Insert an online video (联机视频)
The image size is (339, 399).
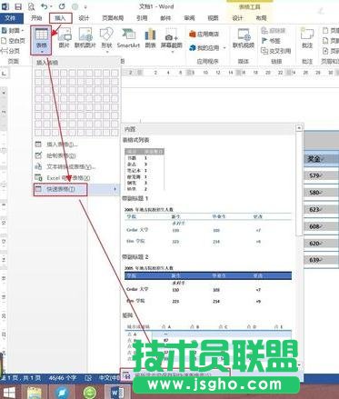(x=244, y=38)
